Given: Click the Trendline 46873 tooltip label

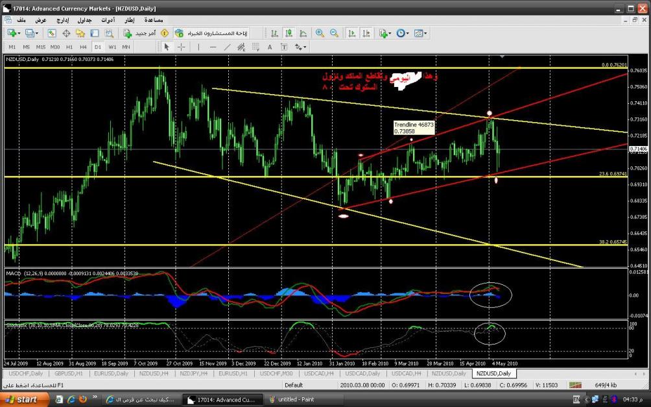Looking at the screenshot, I should coord(414,127).
